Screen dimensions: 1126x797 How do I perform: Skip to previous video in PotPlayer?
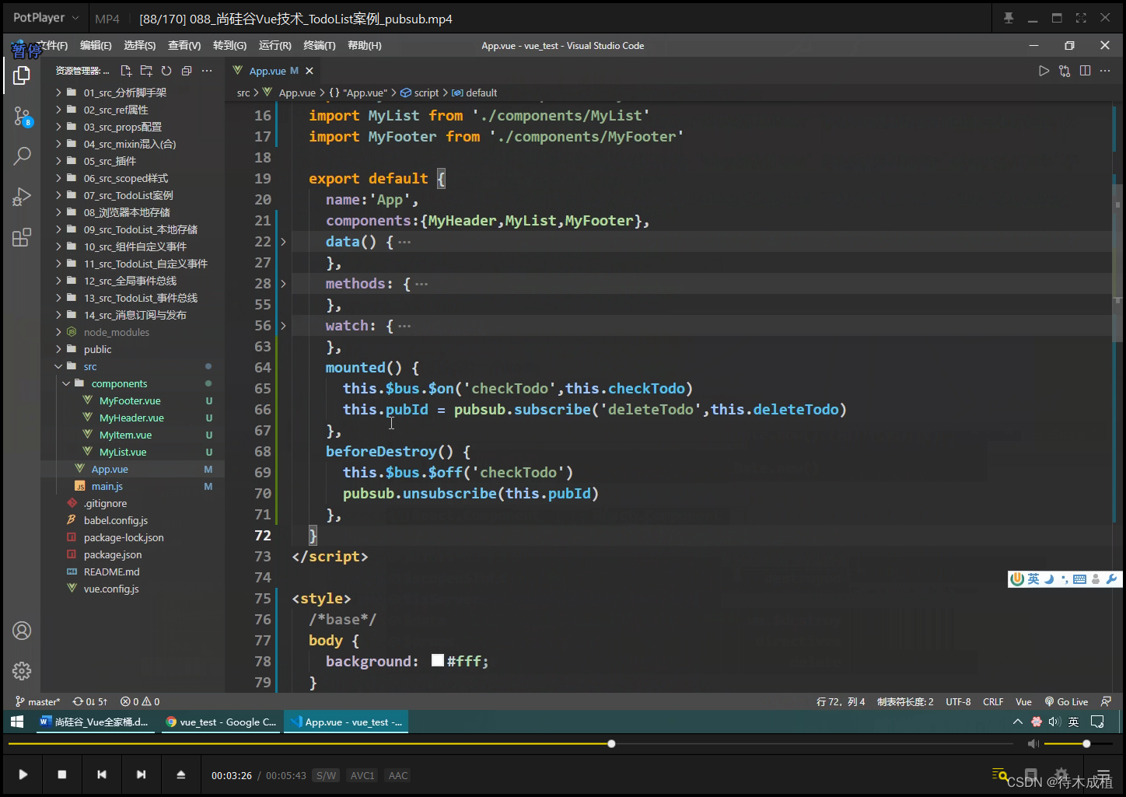tap(102, 774)
